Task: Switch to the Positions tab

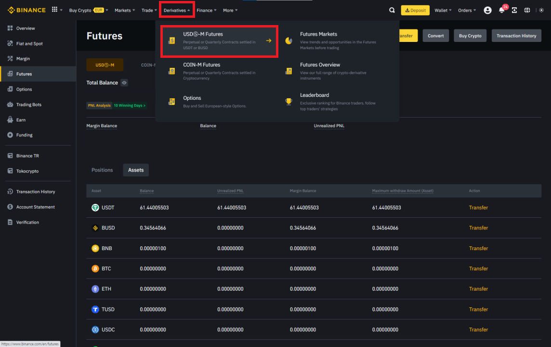Action: pos(102,170)
